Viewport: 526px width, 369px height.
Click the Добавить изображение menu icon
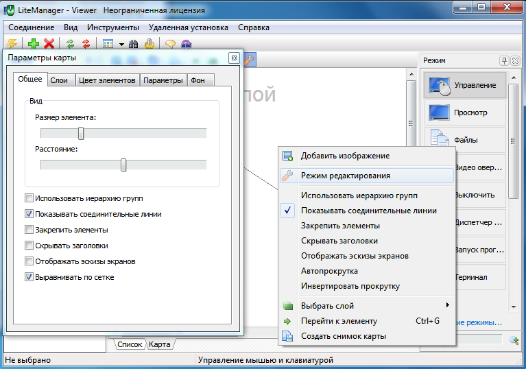pos(287,156)
